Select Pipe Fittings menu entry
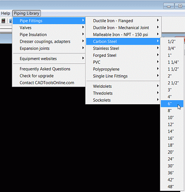 pos(49,21)
